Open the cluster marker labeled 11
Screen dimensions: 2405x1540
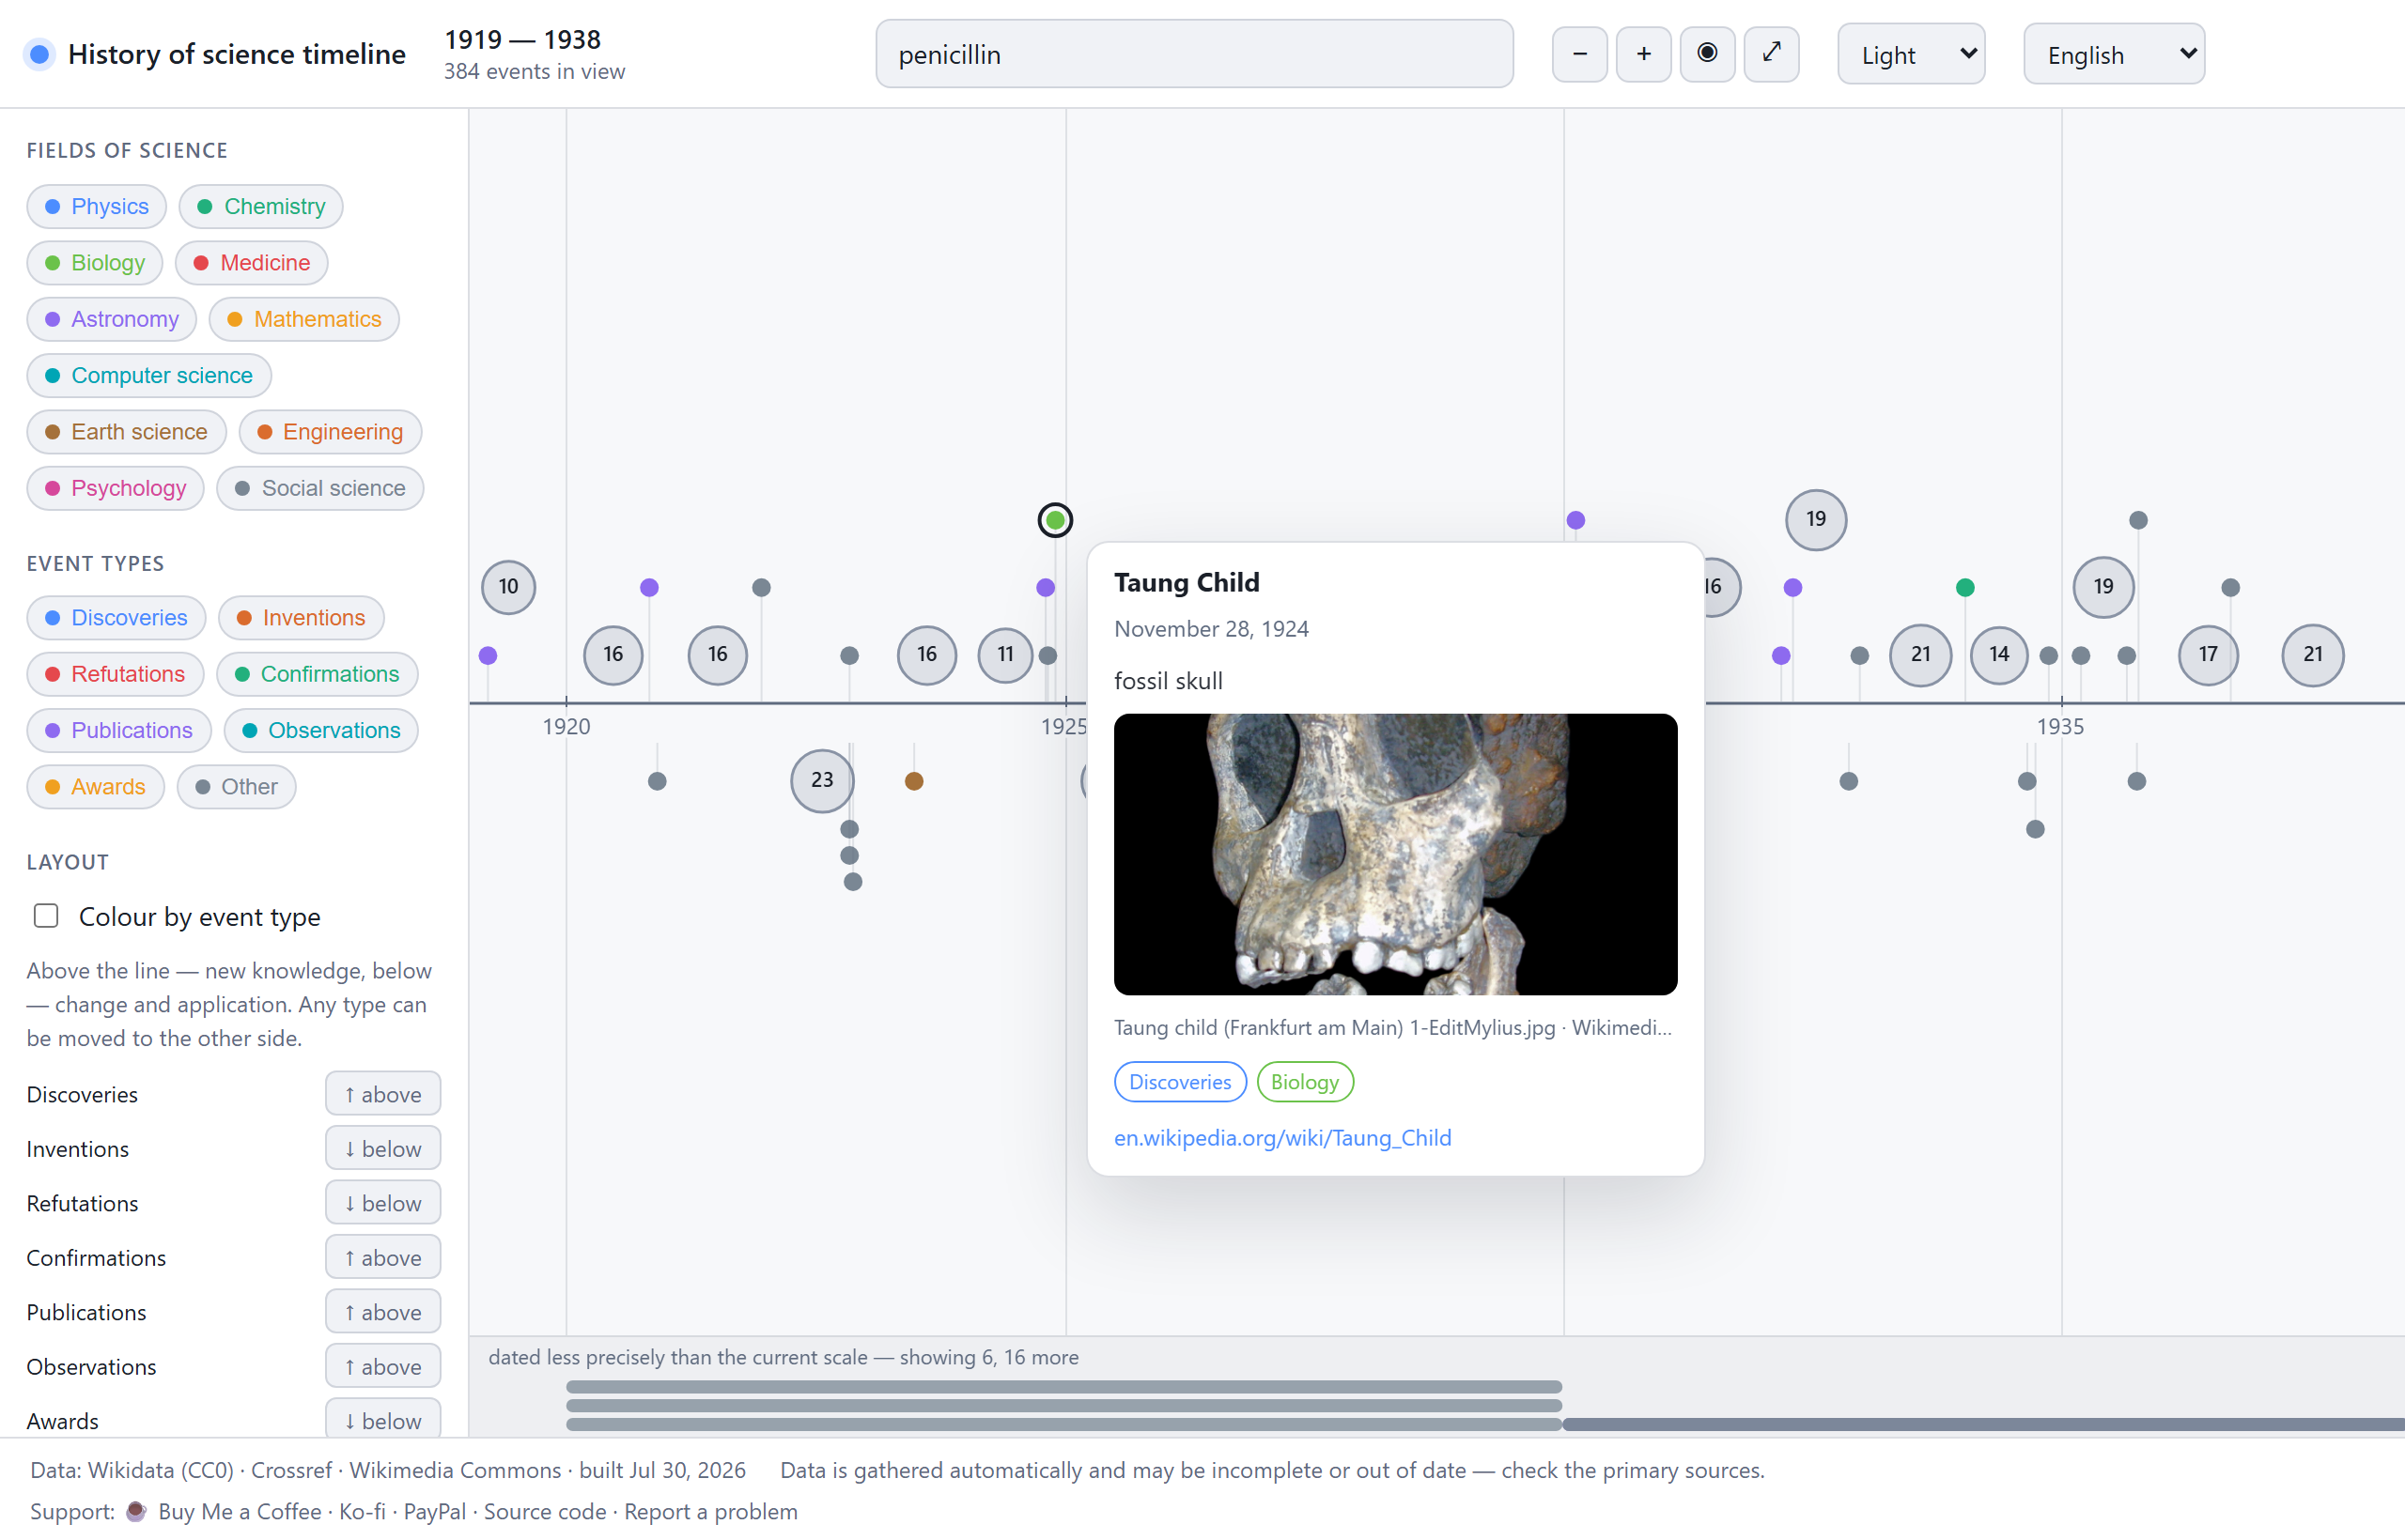point(1005,655)
